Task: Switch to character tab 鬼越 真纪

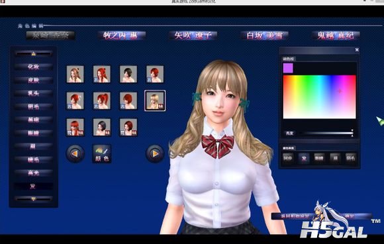Action: [336, 36]
